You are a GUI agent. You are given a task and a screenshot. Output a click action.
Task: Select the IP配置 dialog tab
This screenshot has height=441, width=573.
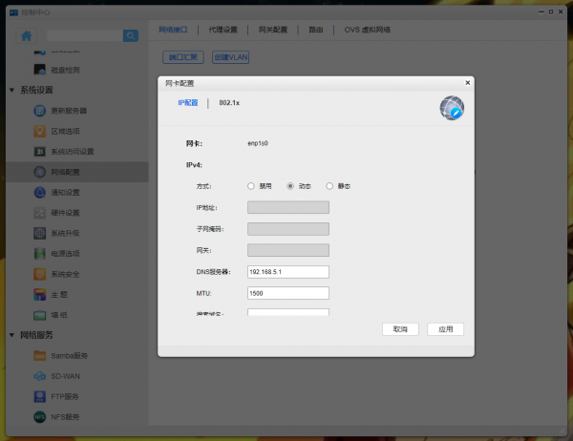point(188,103)
